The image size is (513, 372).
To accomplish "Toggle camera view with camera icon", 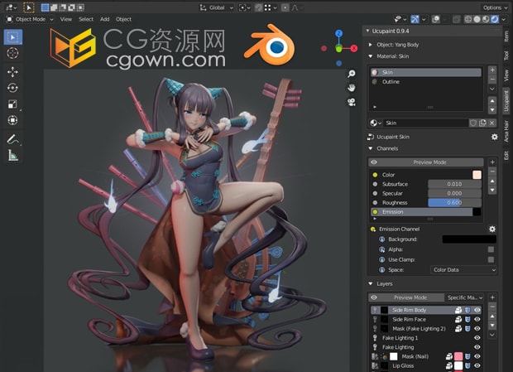I will [352, 102].
